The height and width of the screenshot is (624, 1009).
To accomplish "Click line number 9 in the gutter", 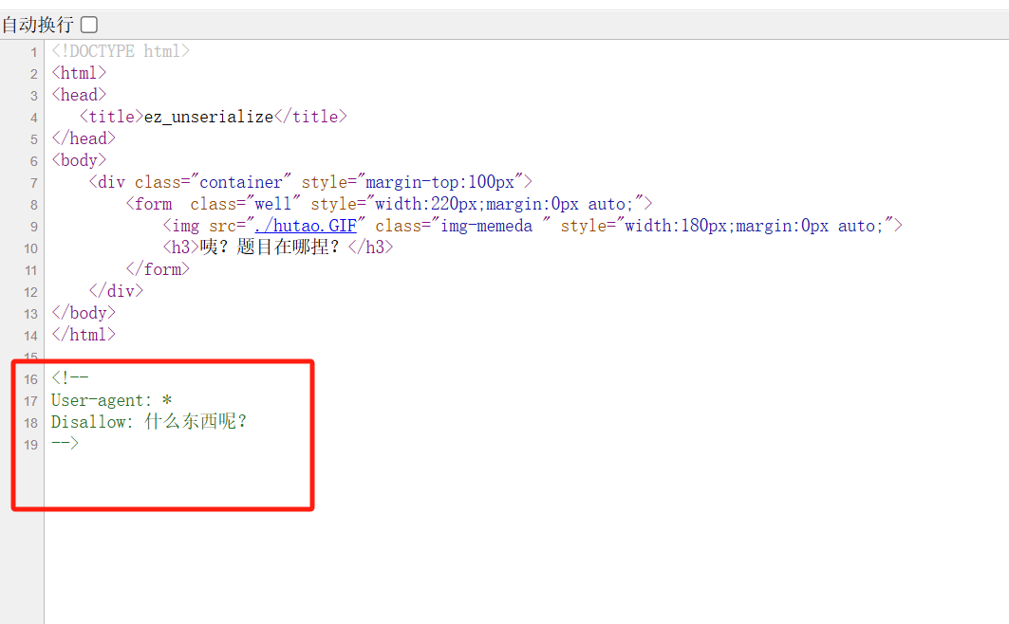I will tap(34, 227).
